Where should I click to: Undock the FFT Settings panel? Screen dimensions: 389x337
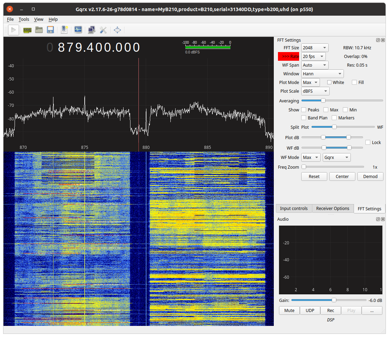click(378, 40)
